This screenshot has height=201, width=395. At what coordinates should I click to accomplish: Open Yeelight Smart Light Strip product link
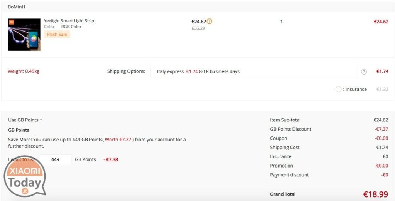pos(69,21)
